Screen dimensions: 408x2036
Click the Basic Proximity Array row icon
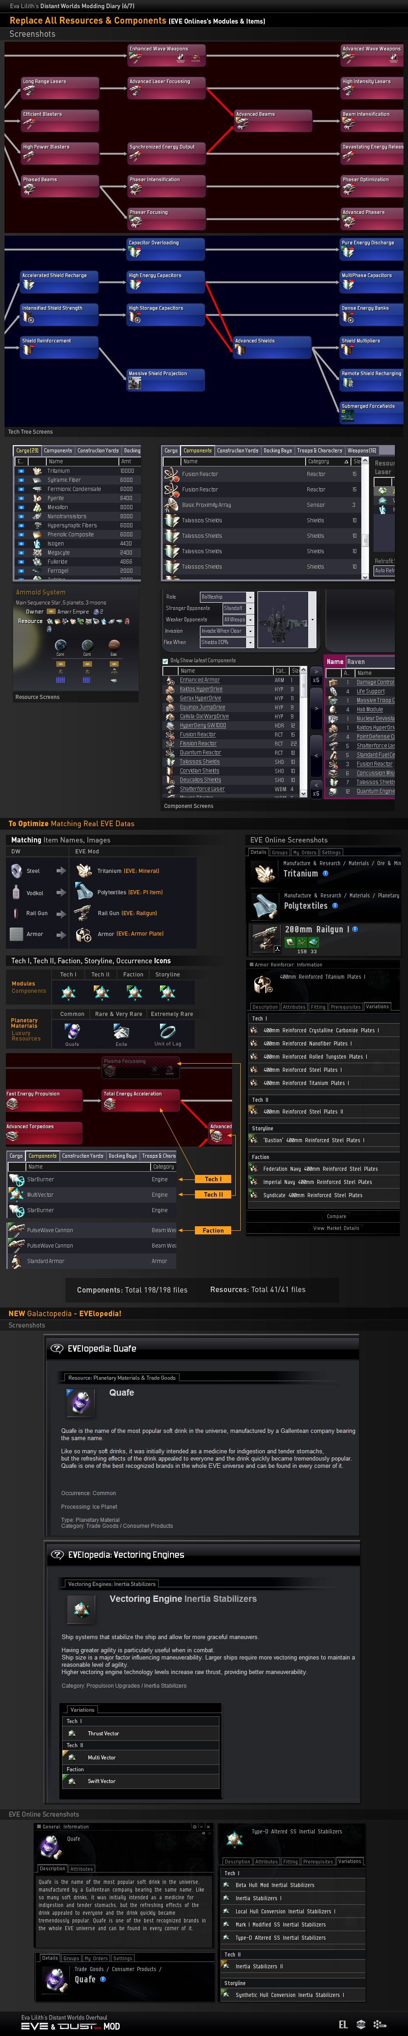(x=171, y=504)
